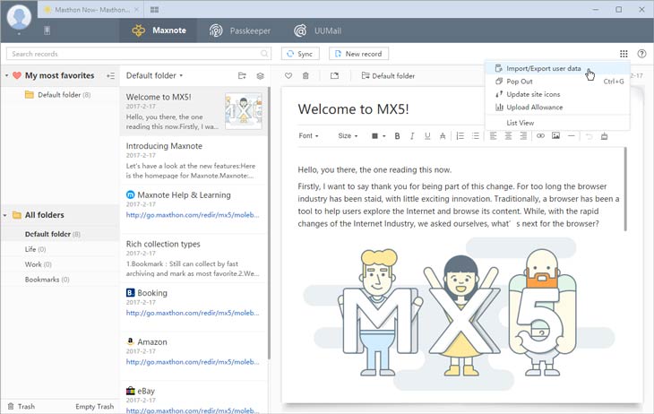Collapse the My most favorites section
Image resolution: width=654 pixels, height=414 pixels.
tap(6, 75)
